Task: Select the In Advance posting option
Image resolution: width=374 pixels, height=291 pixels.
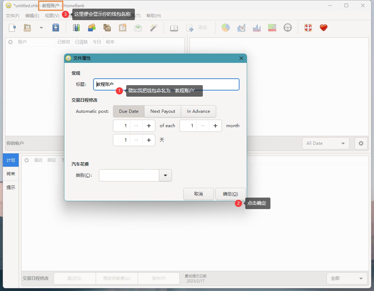Action: [x=199, y=111]
